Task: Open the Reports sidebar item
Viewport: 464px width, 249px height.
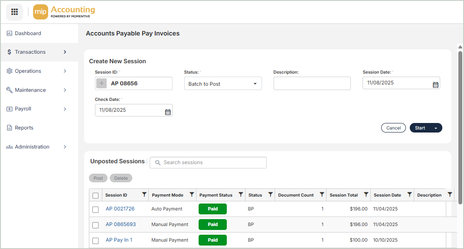Action: tap(24, 128)
